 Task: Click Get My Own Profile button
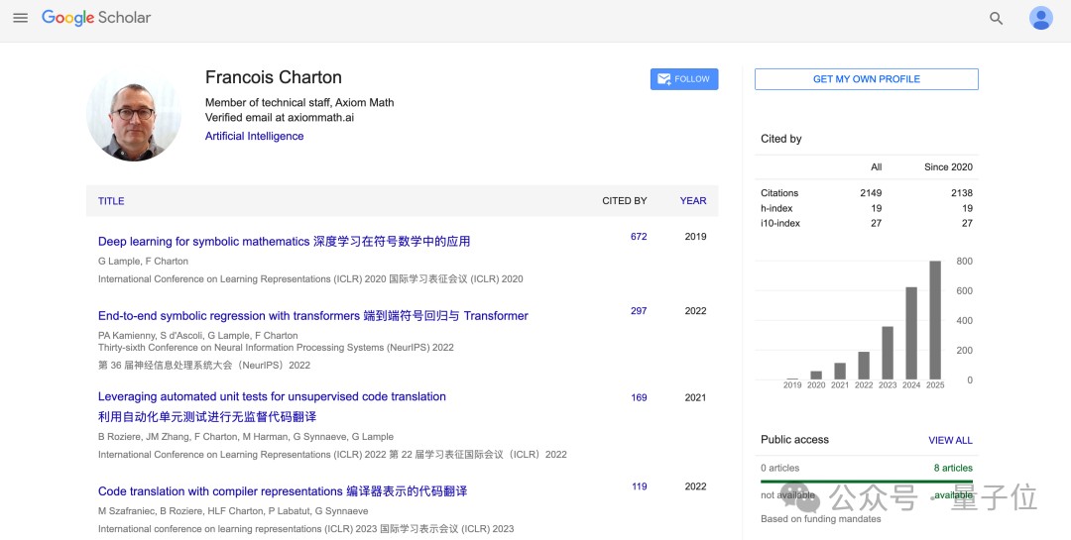pos(866,79)
